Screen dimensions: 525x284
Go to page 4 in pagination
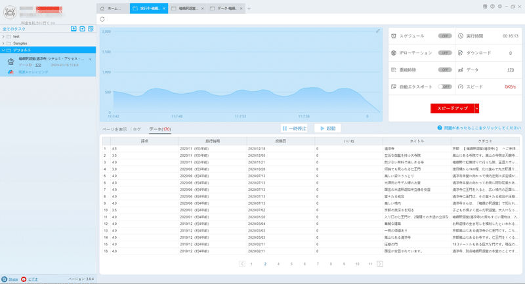pos(278,264)
